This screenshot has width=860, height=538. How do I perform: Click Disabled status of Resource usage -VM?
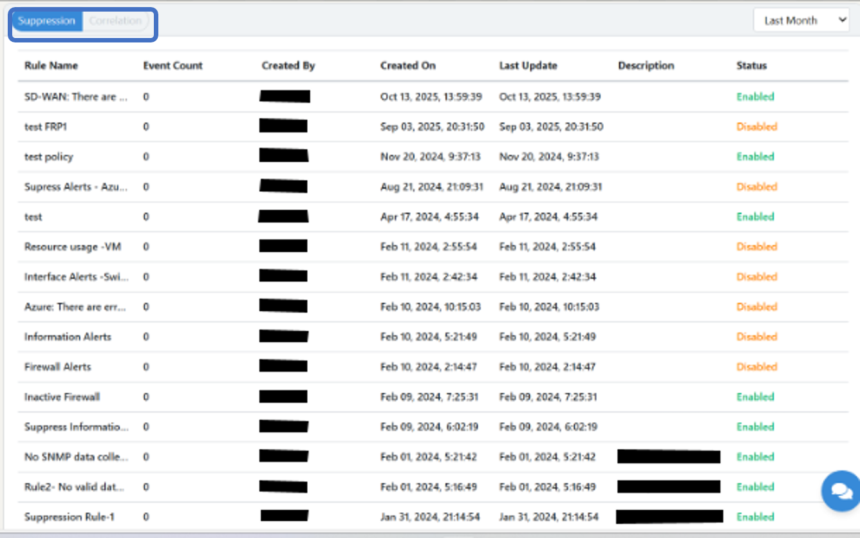click(x=757, y=246)
